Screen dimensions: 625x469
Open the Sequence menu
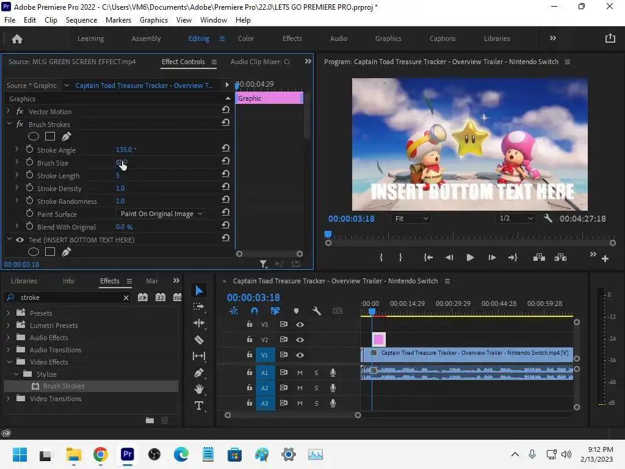(x=81, y=20)
